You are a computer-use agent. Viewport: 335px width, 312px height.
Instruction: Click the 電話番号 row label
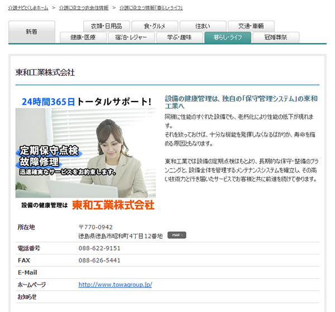coord(28,248)
